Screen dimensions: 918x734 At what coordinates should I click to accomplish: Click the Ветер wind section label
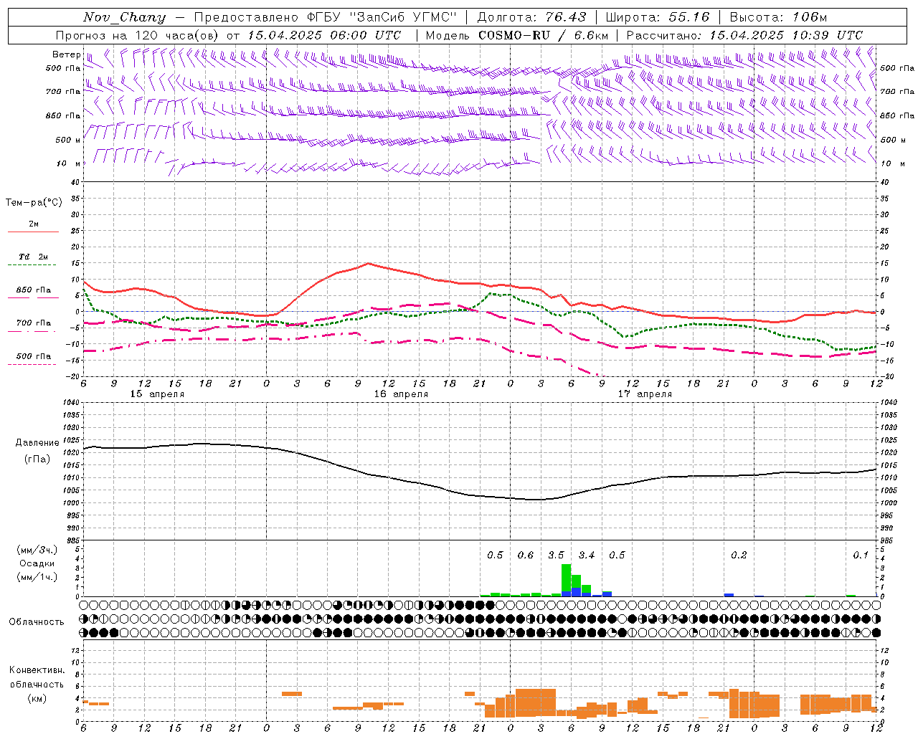point(66,54)
